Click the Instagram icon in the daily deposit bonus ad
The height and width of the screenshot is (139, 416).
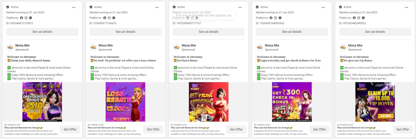tap(26, 18)
